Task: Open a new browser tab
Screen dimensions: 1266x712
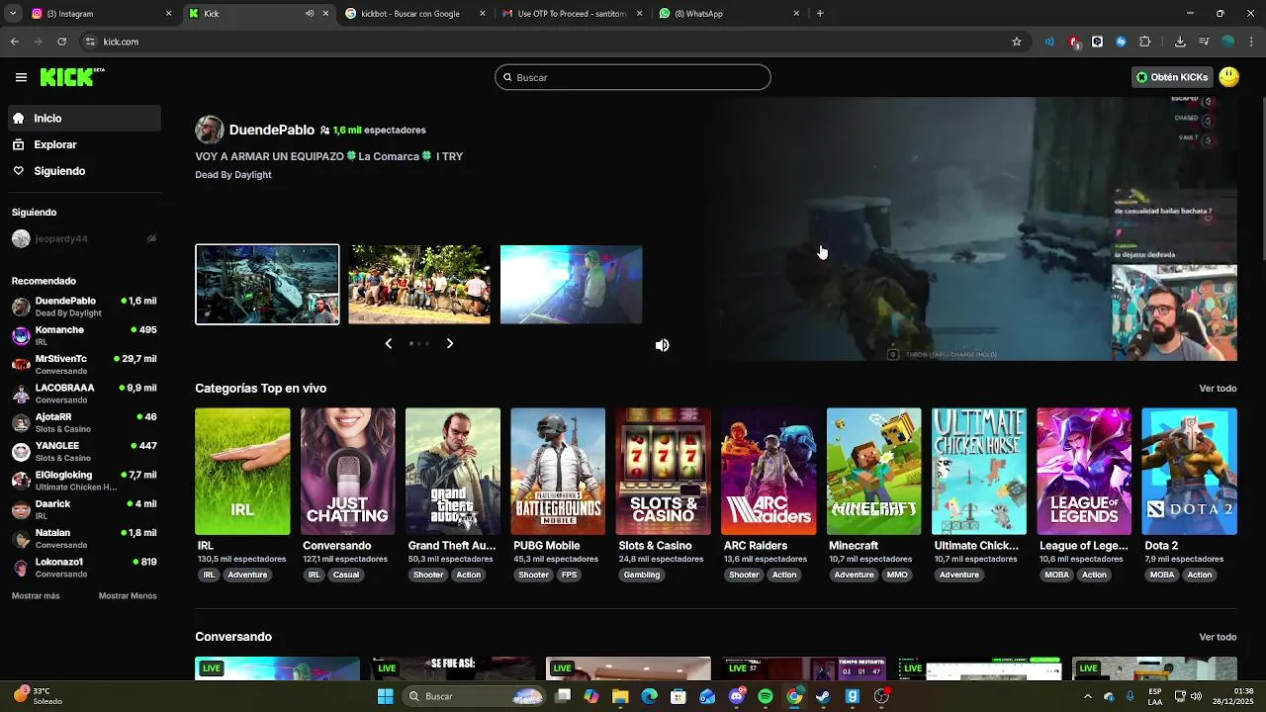Action: pos(820,14)
